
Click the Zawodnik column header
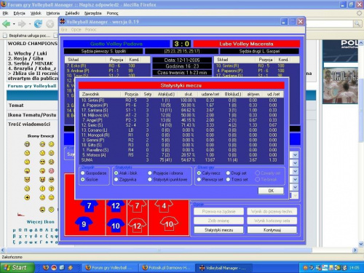tap(100, 94)
